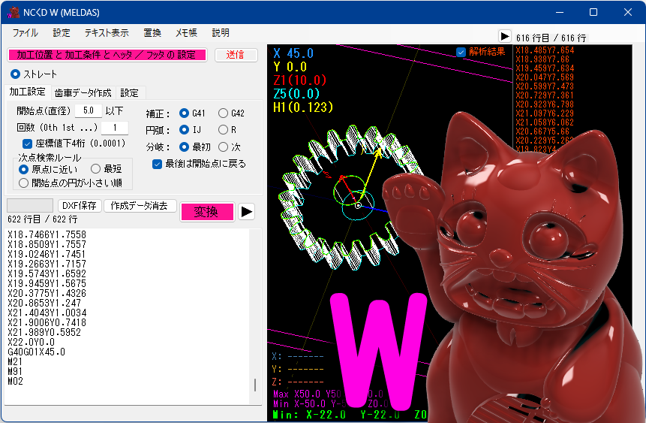Click the 送信 button
646x423 pixels.
[236, 55]
